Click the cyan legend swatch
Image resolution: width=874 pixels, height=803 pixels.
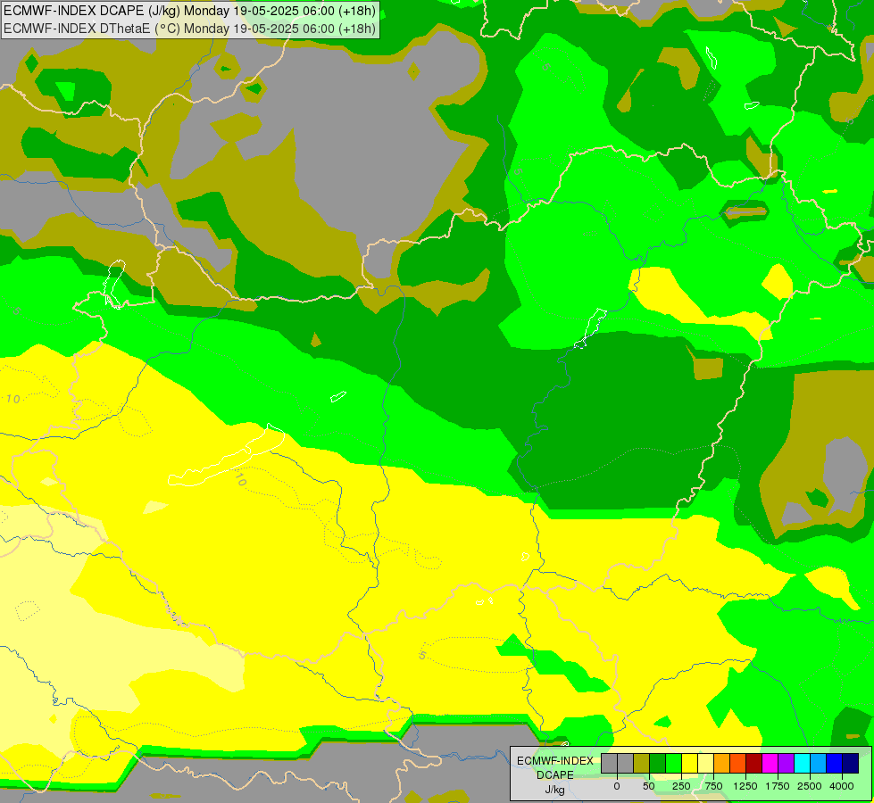802,764
